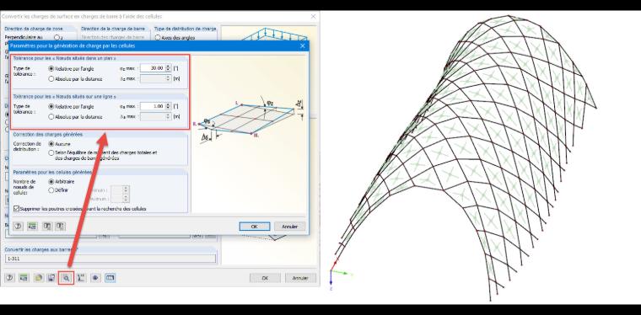Screen dimensions: 641x315
Task: Select 'Aucune' distribution correction
Action: point(51,144)
